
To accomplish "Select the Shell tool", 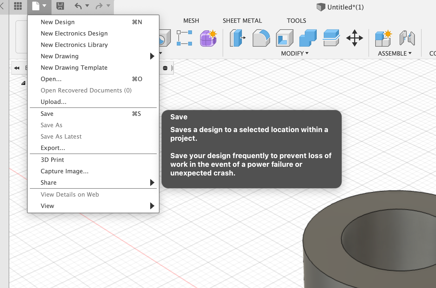I will 284,39.
